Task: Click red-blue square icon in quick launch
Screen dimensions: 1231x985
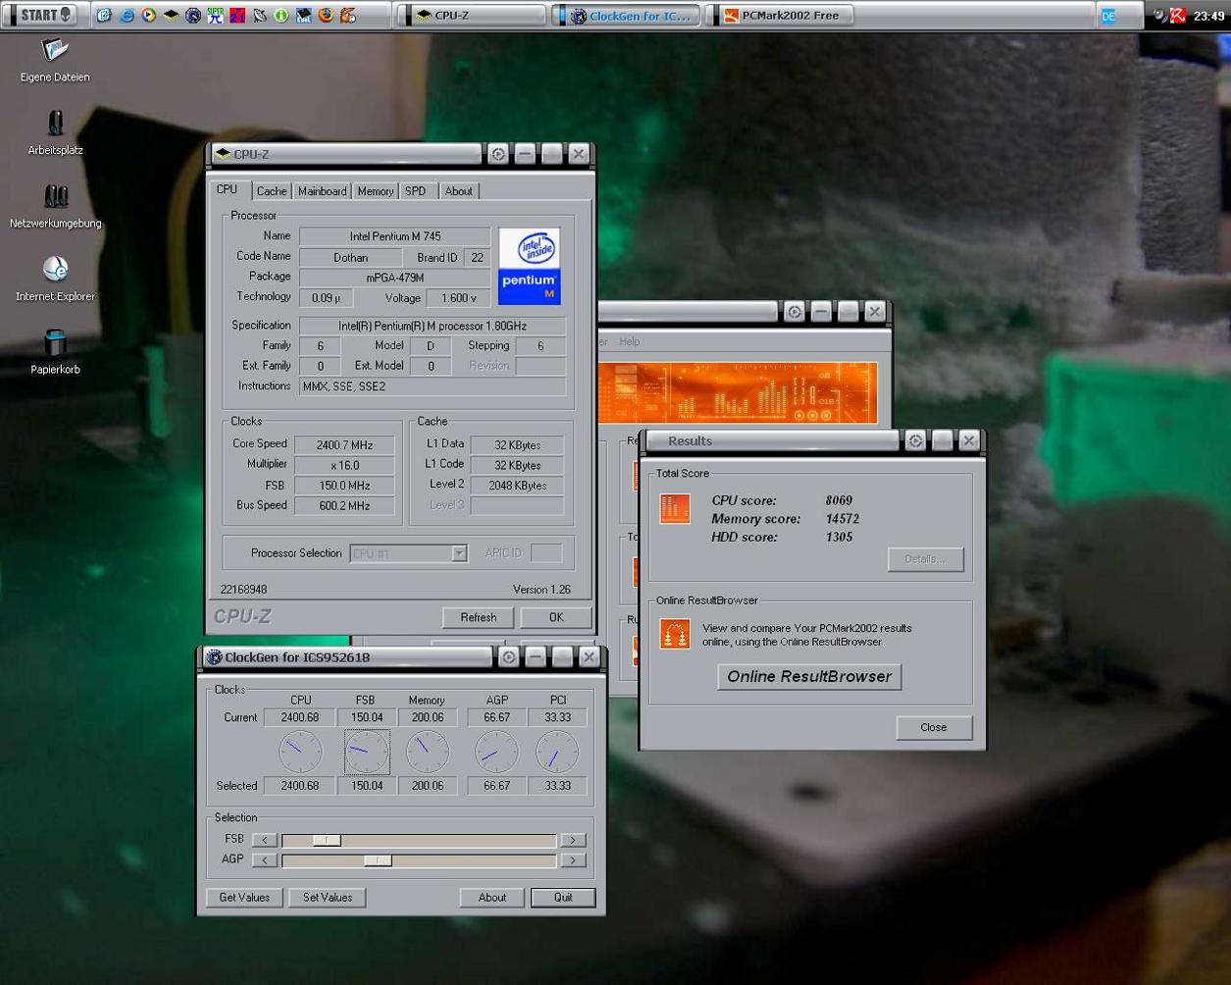Action: tap(237, 16)
